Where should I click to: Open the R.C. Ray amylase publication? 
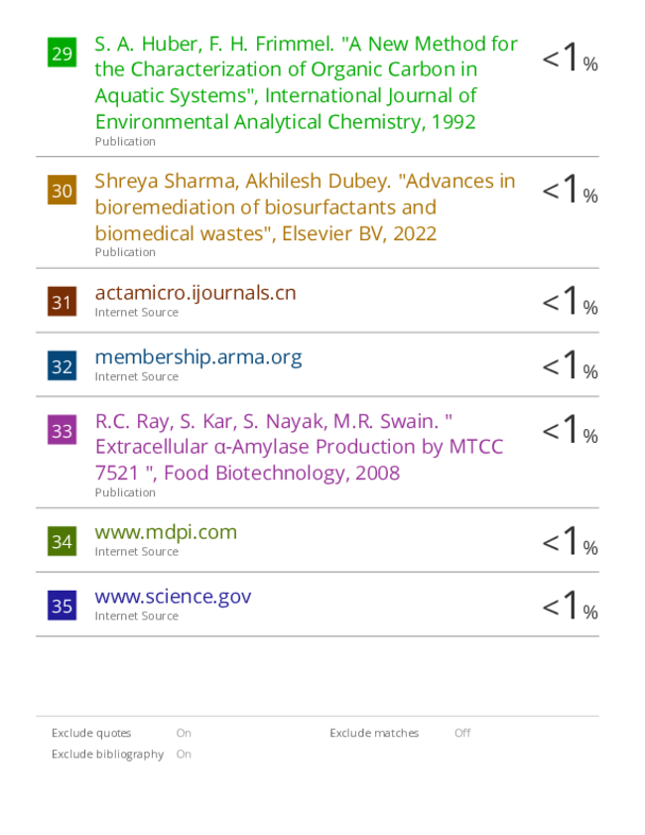click(x=299, y=447)
